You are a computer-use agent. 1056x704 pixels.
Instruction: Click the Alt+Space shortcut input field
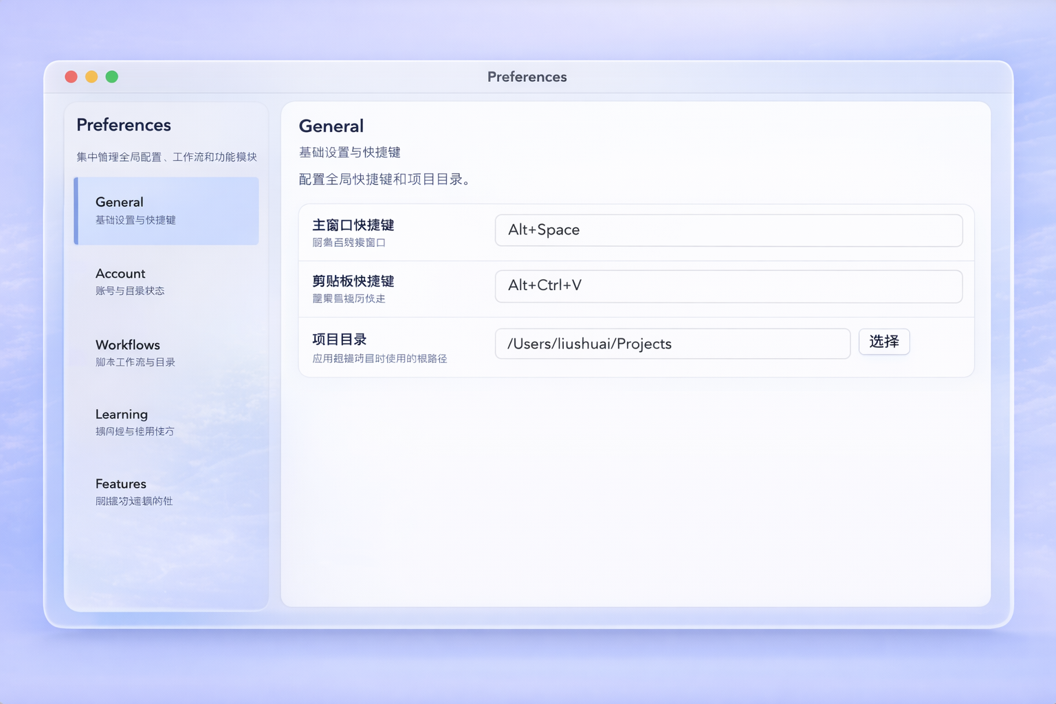click(x=728, y=230)
